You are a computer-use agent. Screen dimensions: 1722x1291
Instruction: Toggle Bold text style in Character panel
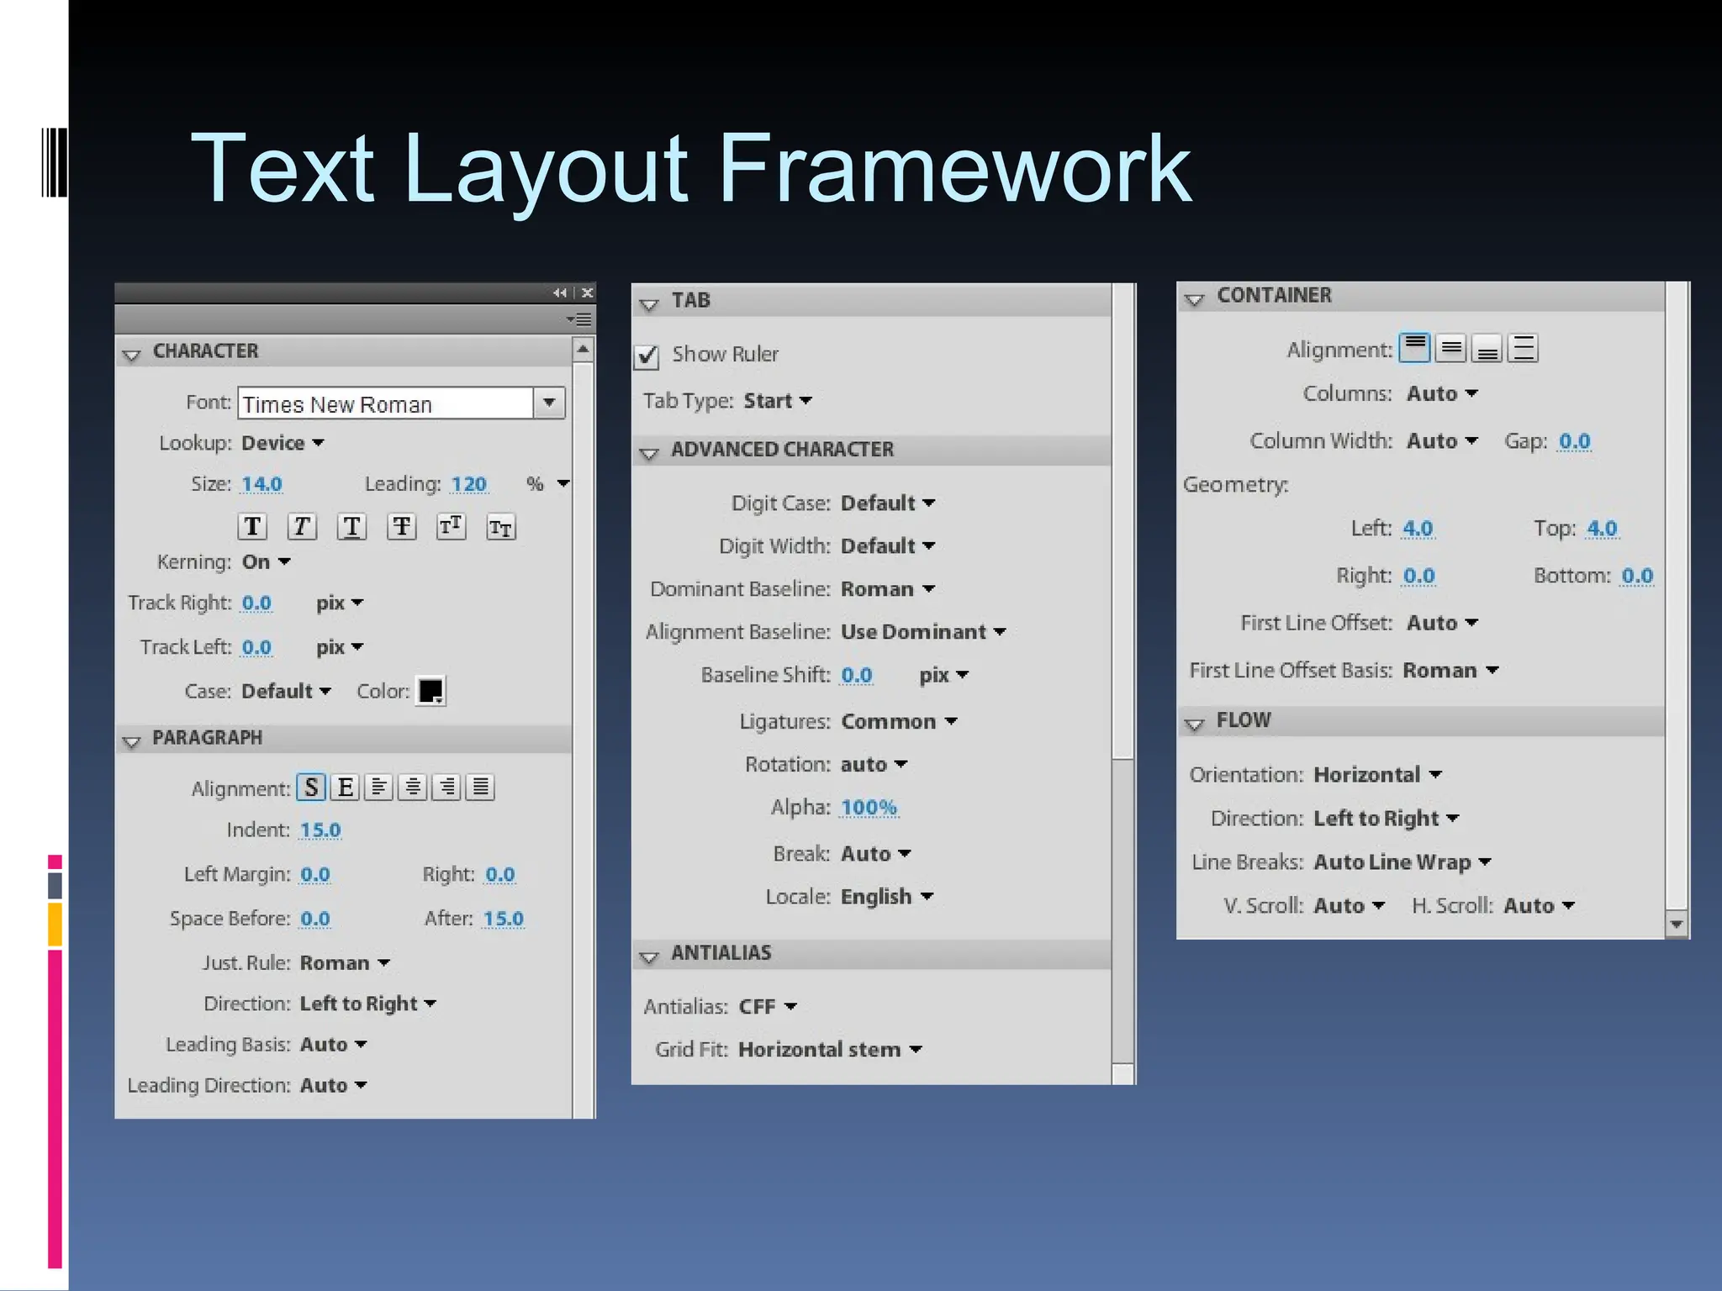point(252,527)
